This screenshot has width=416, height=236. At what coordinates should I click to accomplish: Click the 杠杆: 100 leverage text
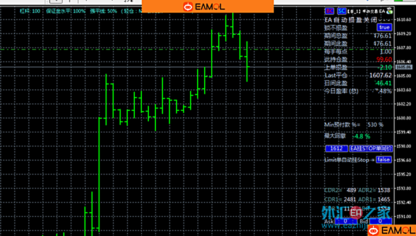[30, 11]
